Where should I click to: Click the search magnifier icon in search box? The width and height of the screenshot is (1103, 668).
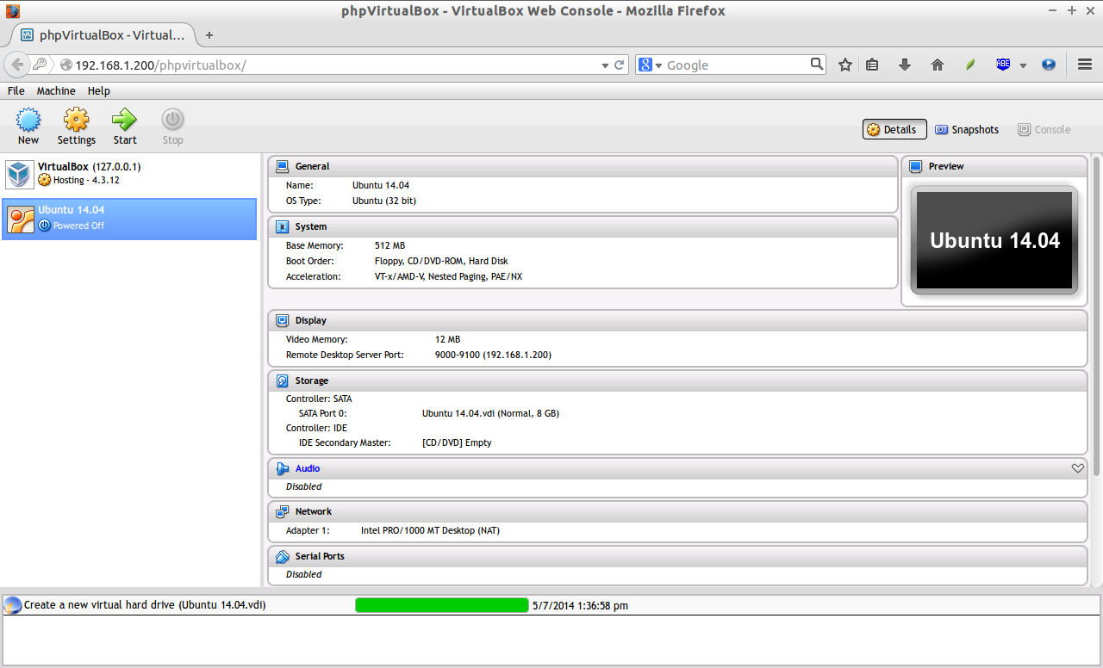817,64
